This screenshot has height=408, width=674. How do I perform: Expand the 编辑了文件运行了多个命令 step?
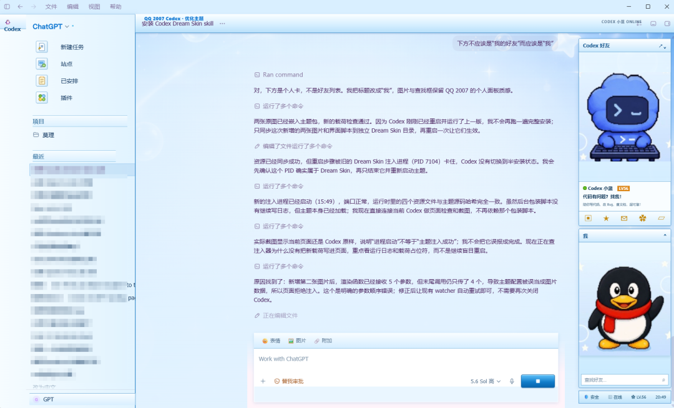click(293, 146)
